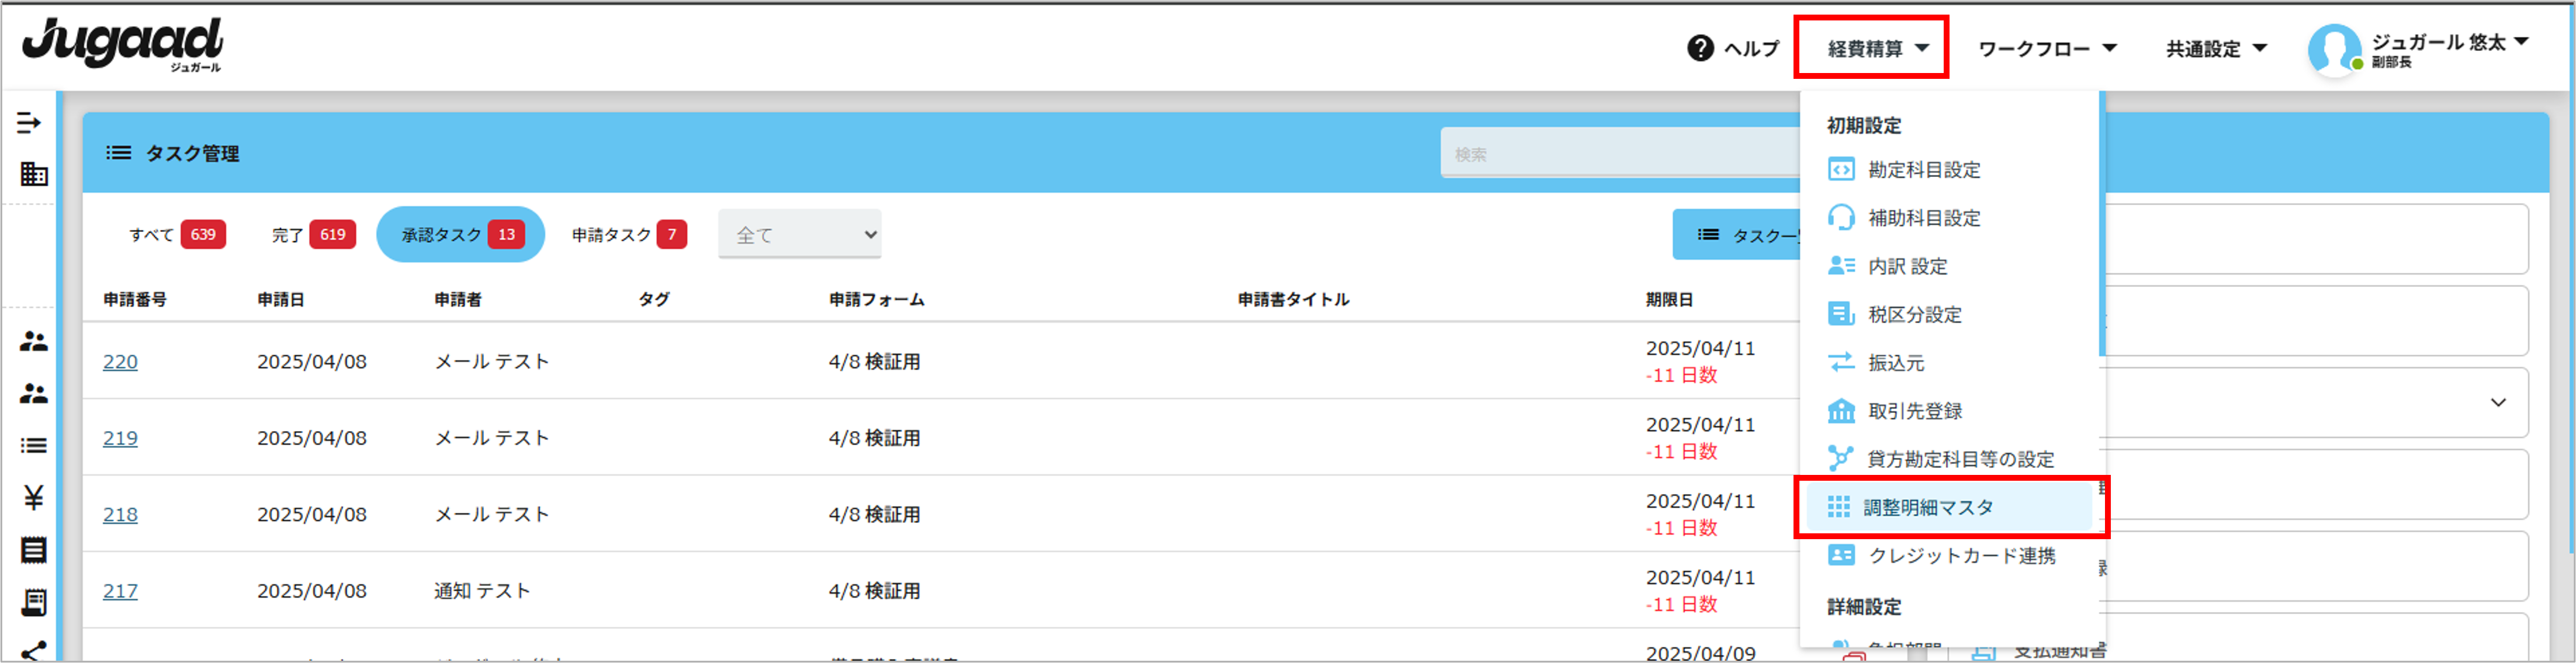Switch to 申請タスク tab
Viewport: 2576px width, 663px height.
coord(628,234)
